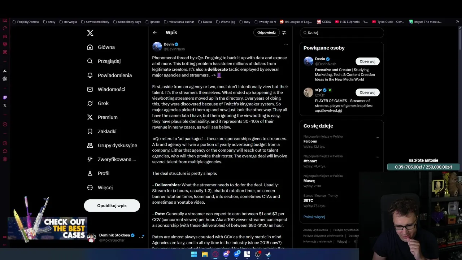
Task: Click xQc's avatar in Powiązane osoby
Action: (x=308, y=92)
